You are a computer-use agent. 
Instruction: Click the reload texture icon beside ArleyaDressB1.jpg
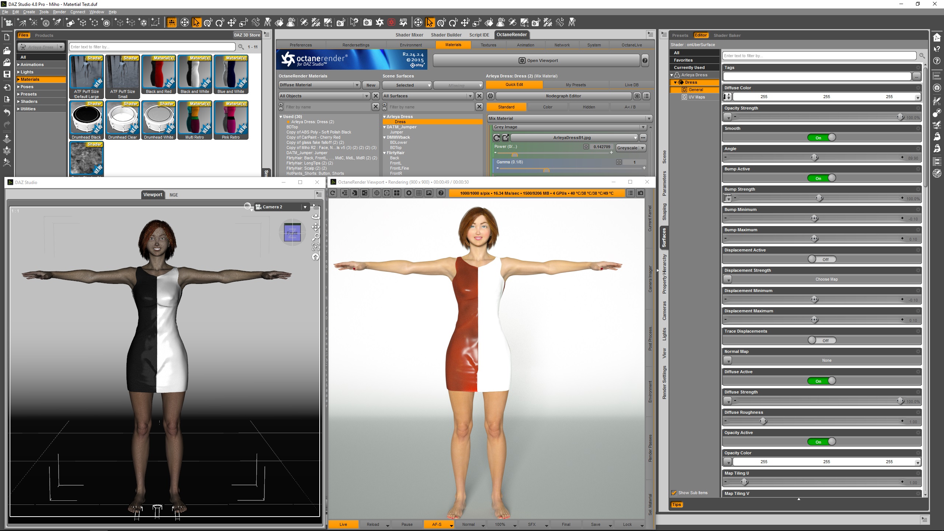tap(497, 138)
